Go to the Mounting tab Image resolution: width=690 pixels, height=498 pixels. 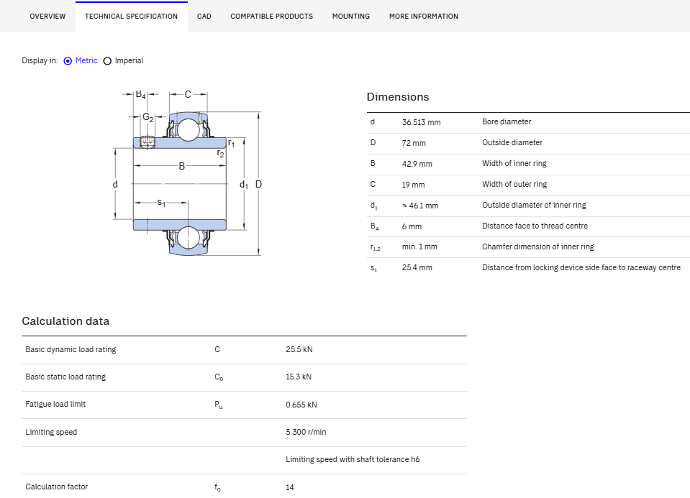click(x=350, y=17)
